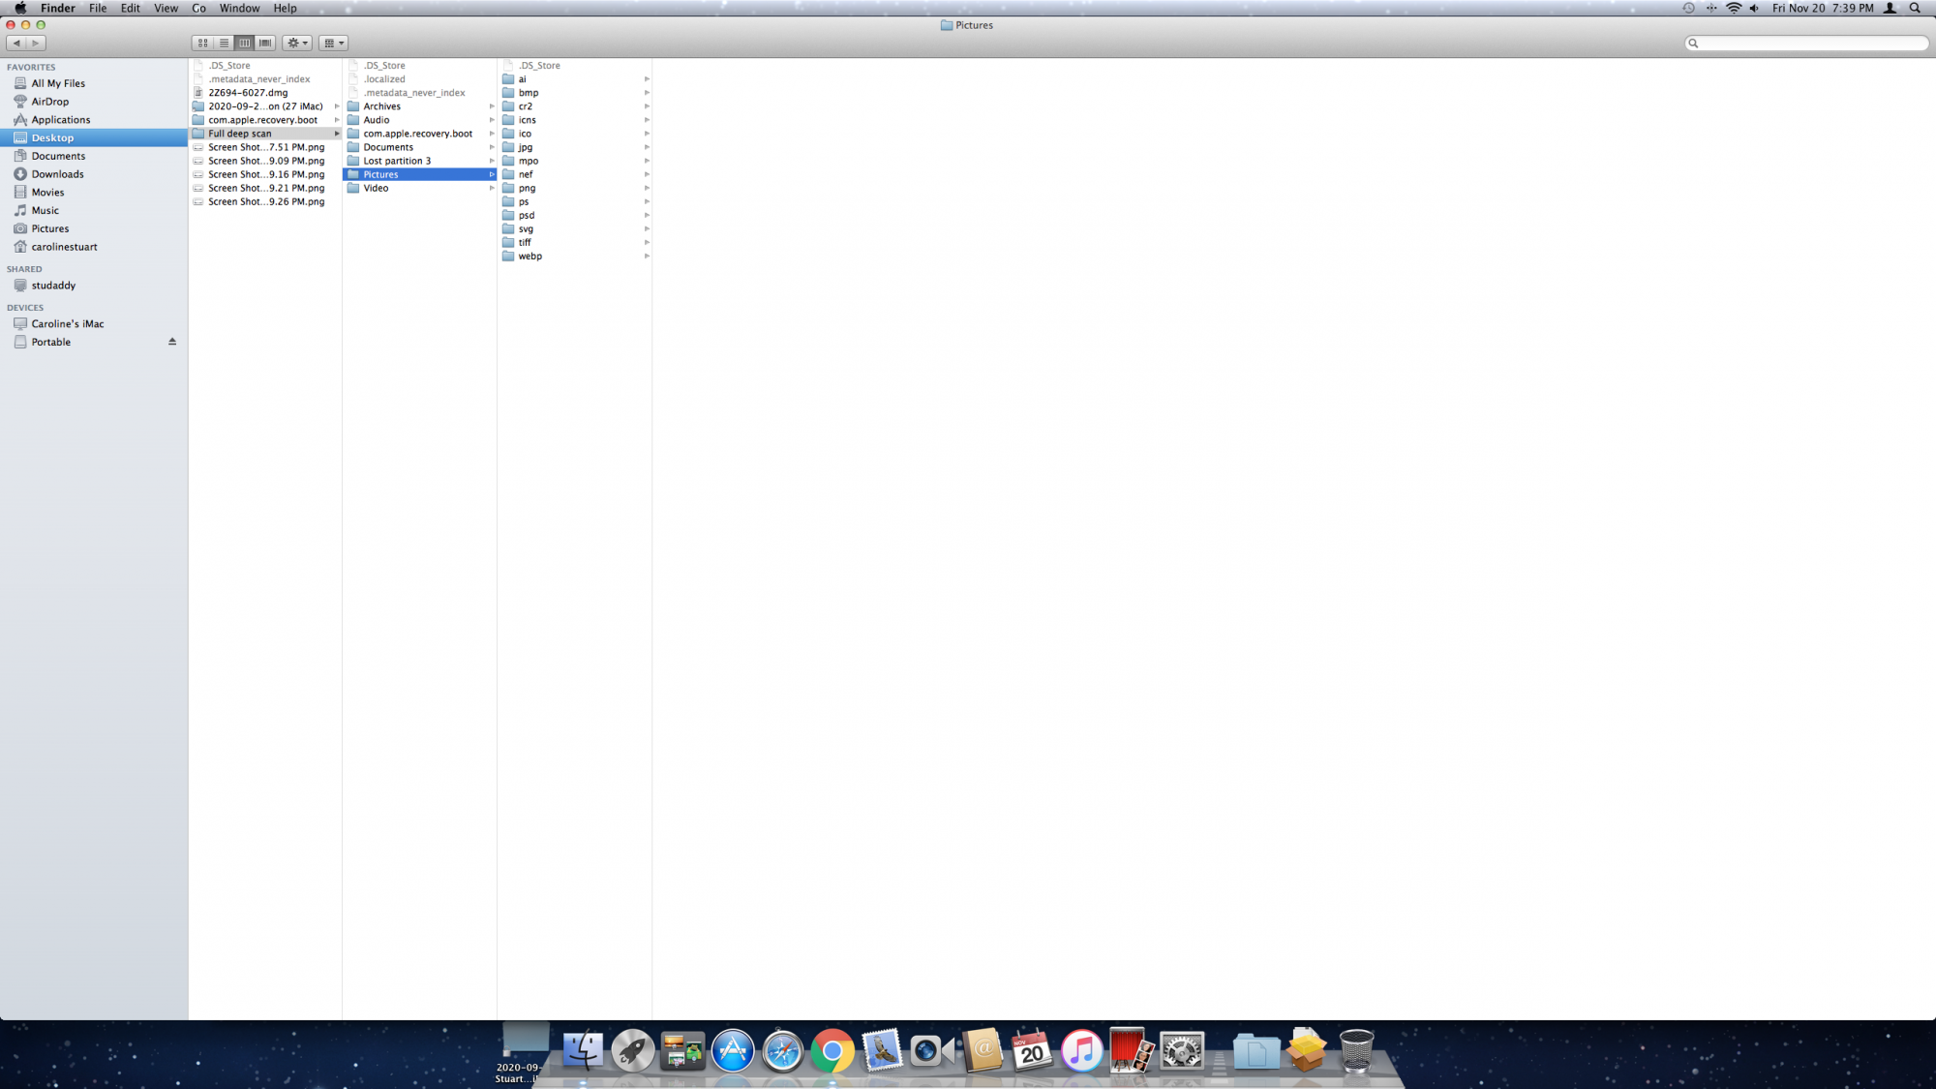
Task: Switch to icon view
Action: coord(202,43)
